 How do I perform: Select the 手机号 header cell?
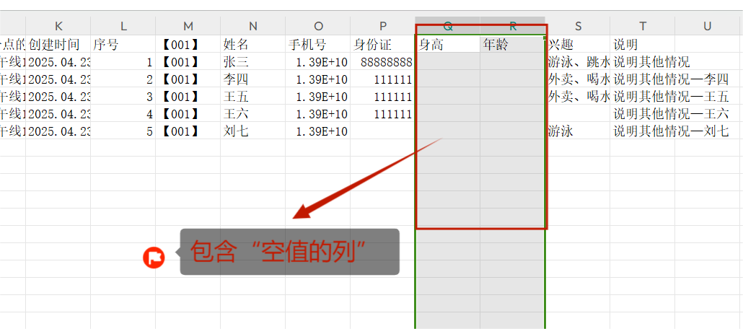(x=318, y=45)
